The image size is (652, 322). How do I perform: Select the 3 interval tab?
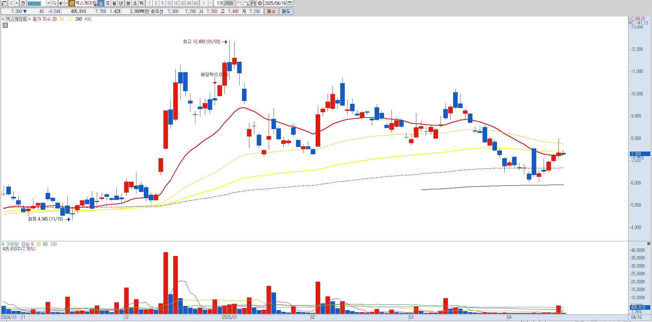(155, 3)
